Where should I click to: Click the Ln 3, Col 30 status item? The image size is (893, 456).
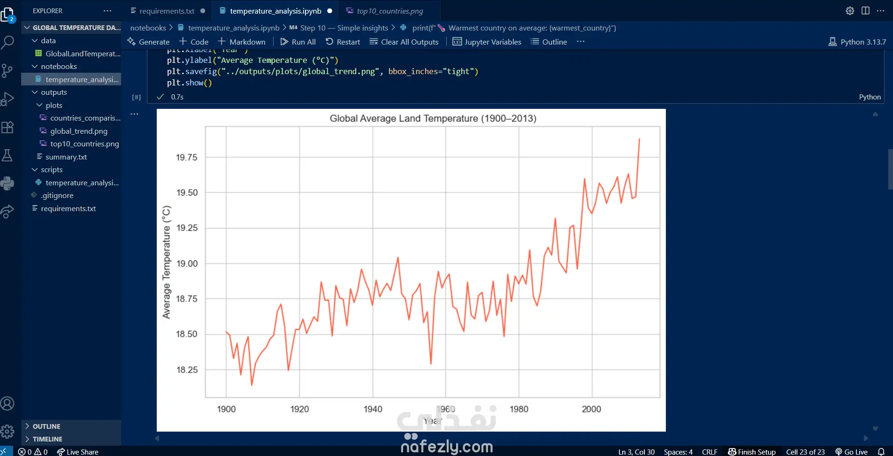pyautogui.click(x=636, y=452)
